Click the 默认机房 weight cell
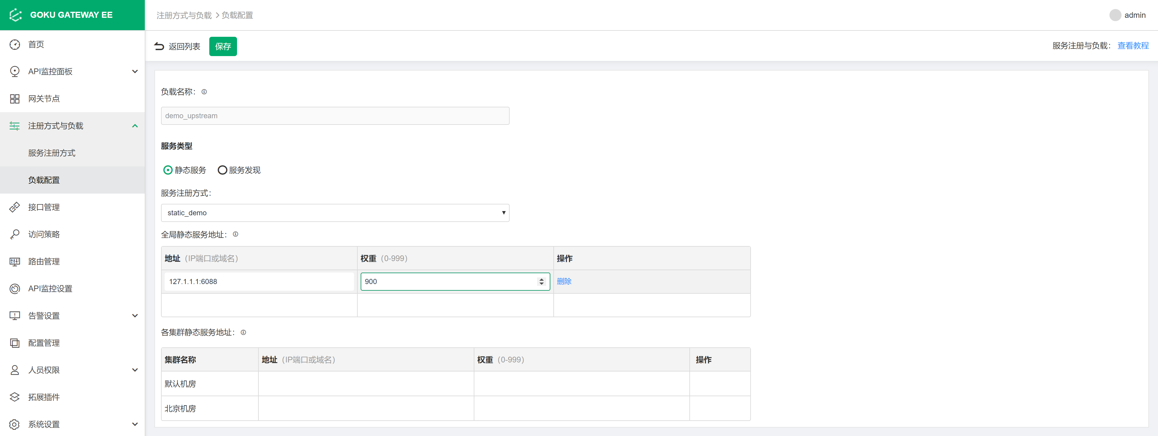This screenshot has height=436, width=1158. (582, 384)
